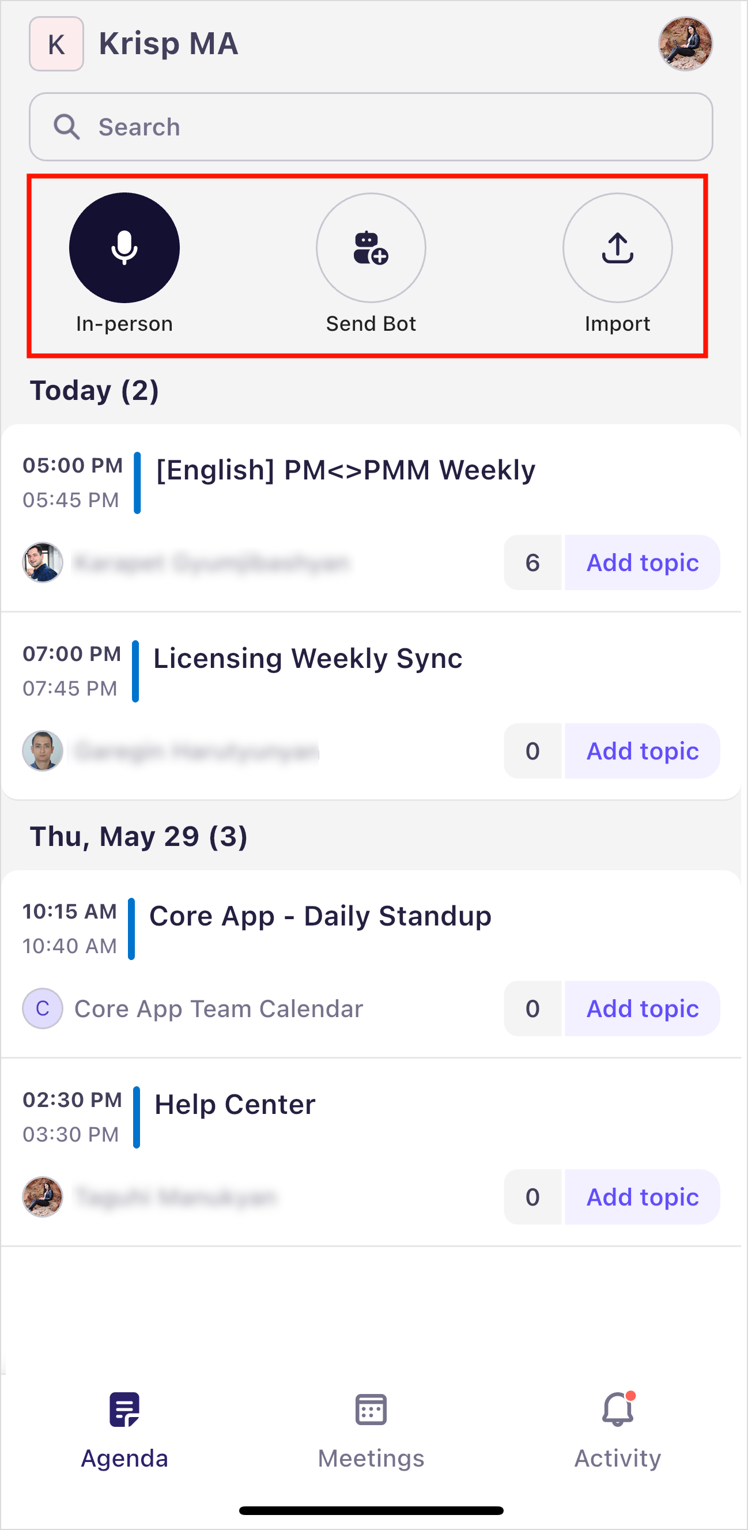Image resolution: width=748 pixels, height=1530 pixels.
Task: Tap the organizer avatar of Licensing Weekly Sync
Action: click(x=43, y=751)
